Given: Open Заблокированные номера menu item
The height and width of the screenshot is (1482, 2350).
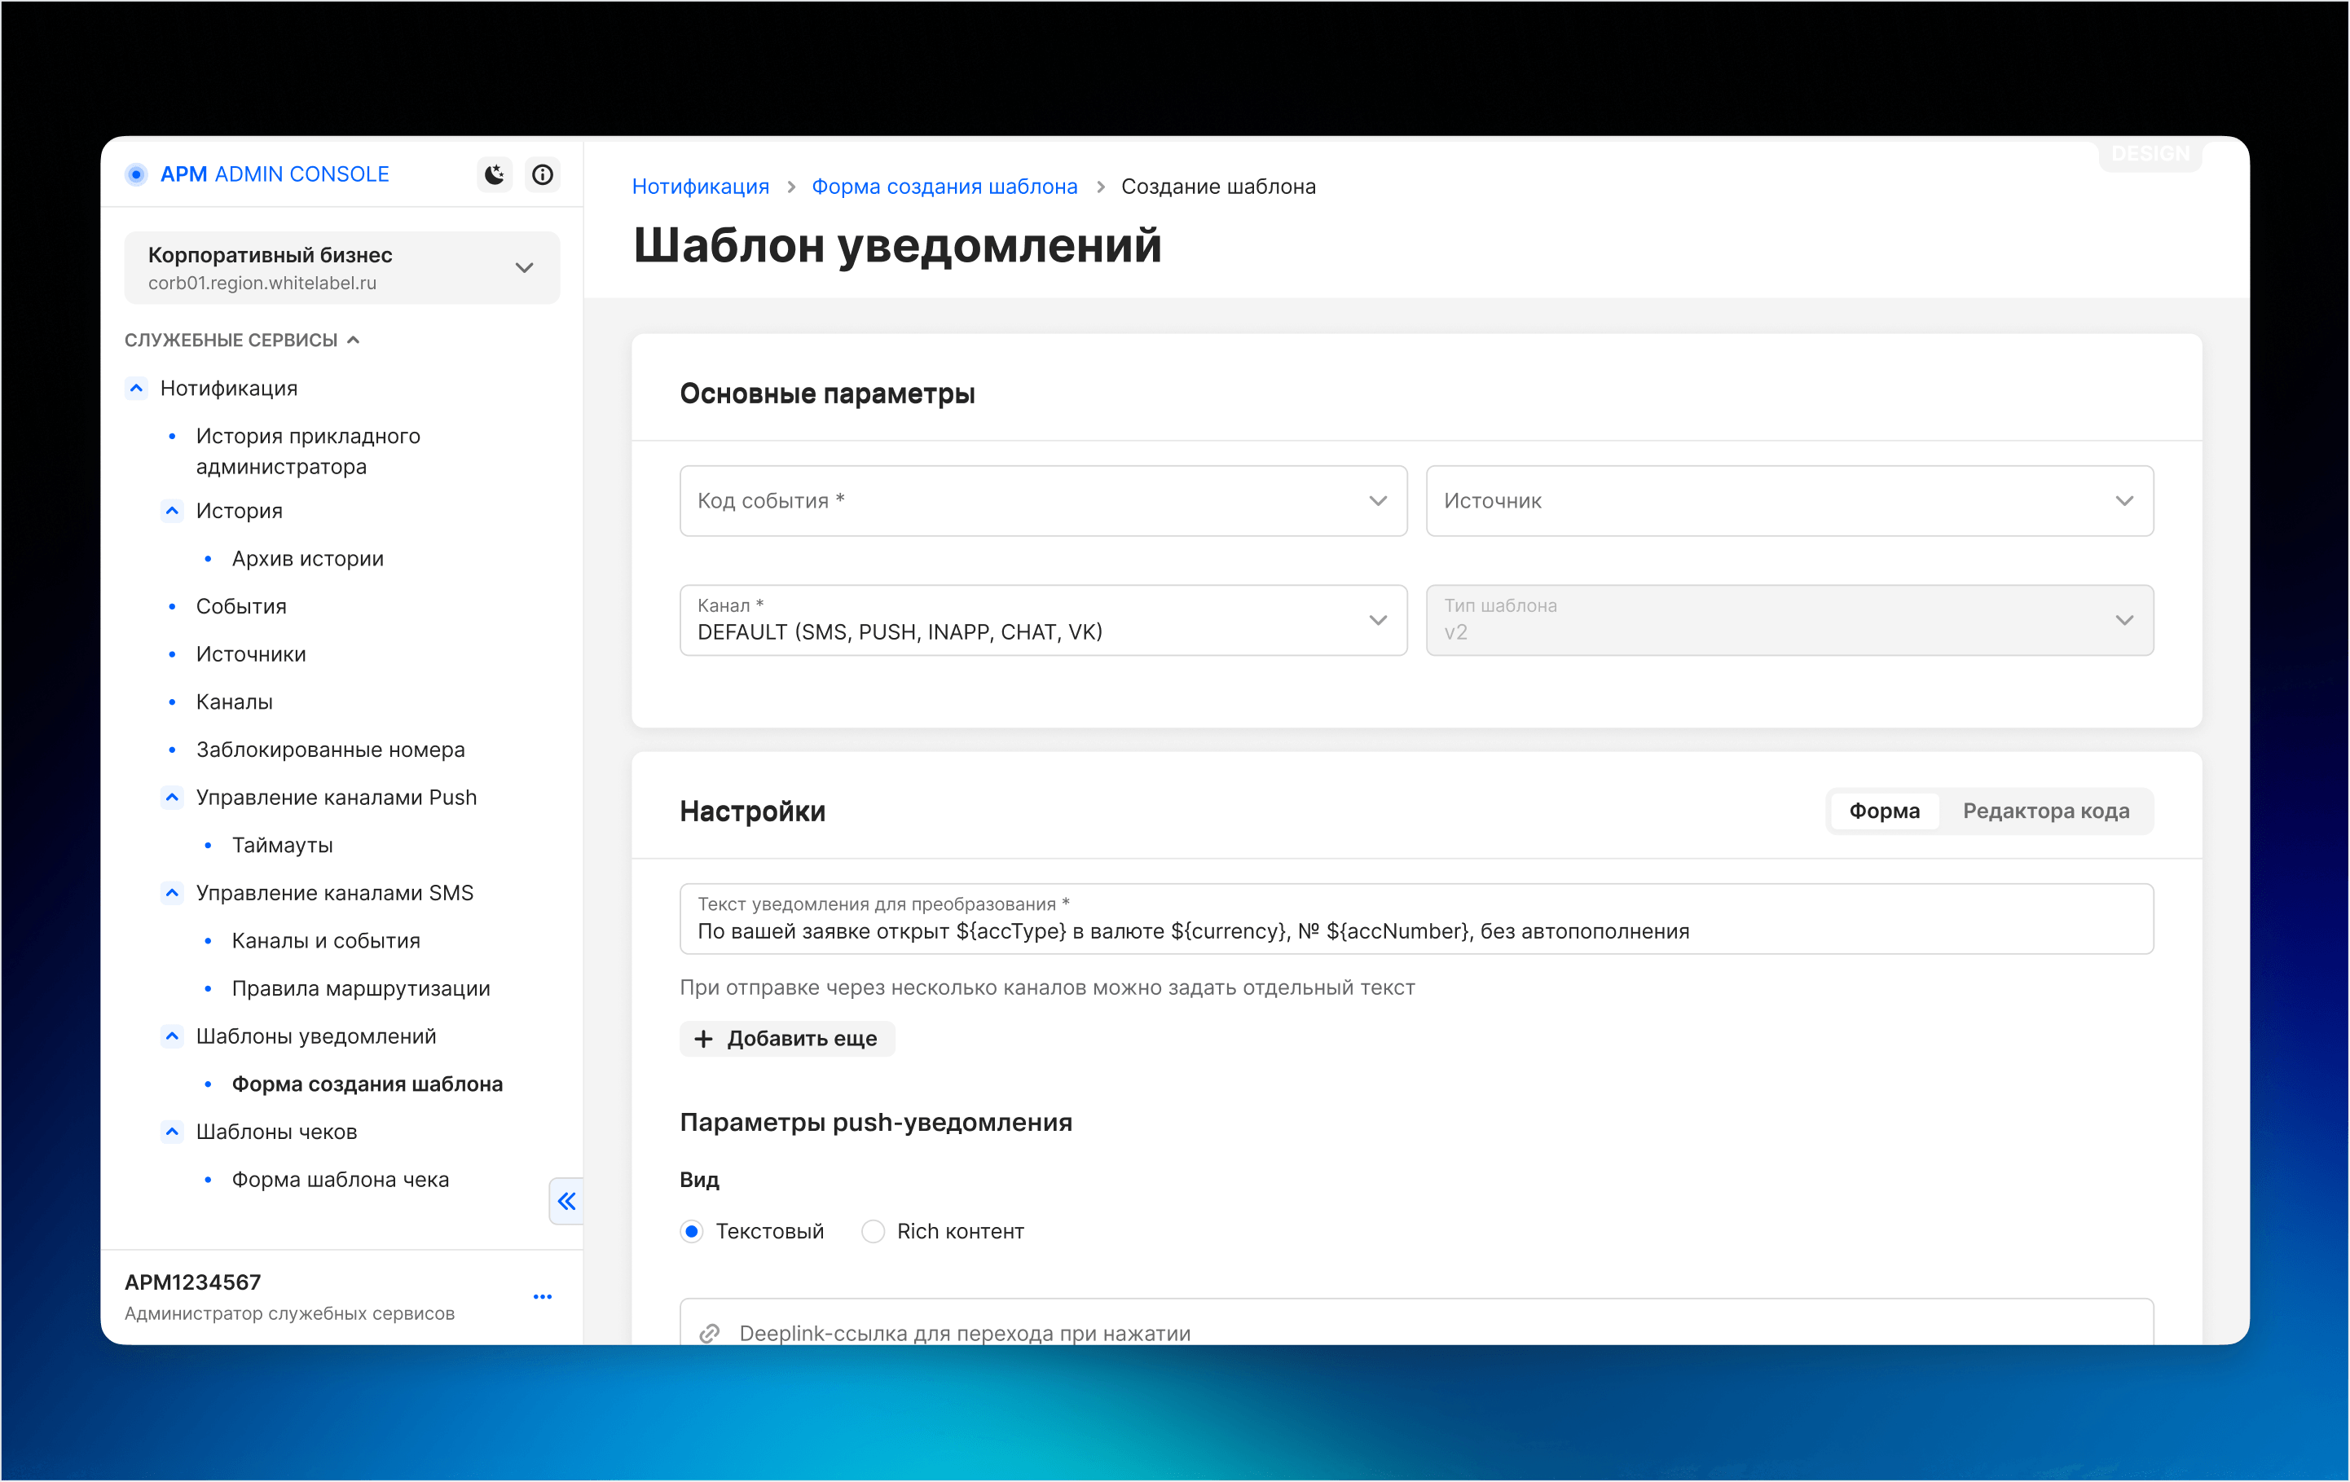Looking at the screenshot, I should (330, 750).
